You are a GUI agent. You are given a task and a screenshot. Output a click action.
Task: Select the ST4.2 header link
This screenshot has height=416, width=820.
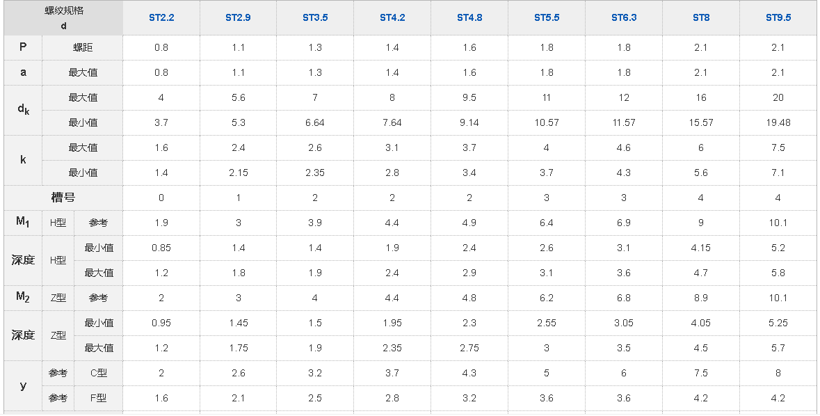coord(392,17)
